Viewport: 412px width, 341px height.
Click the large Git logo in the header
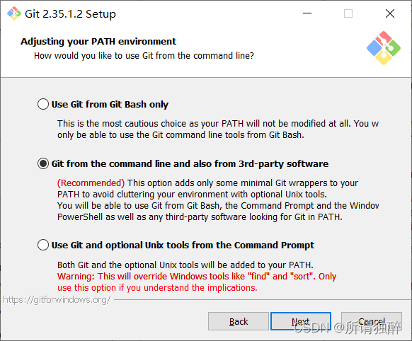pos(384,48)
